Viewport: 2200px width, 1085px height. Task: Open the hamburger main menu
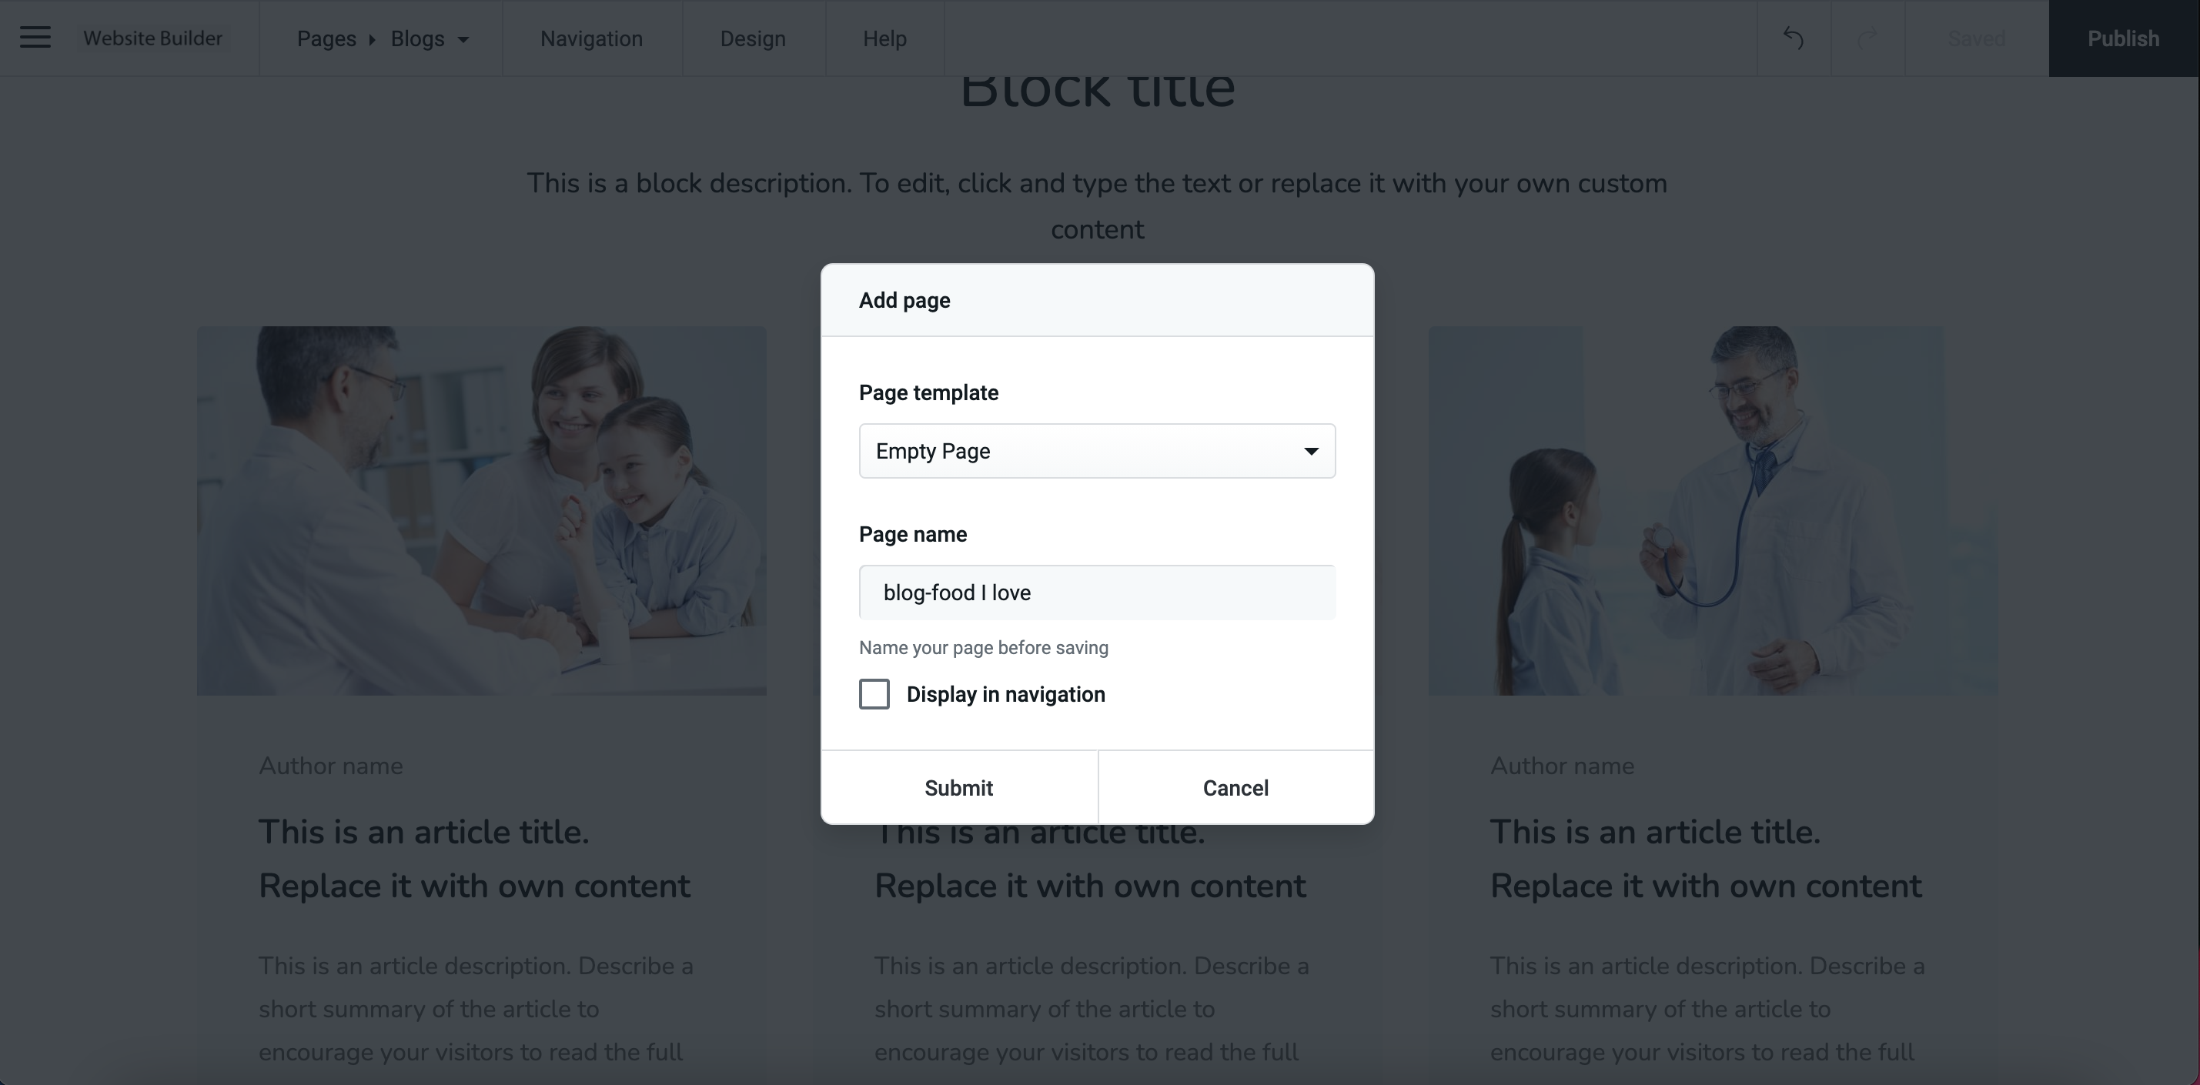click(x=35, y=38)
